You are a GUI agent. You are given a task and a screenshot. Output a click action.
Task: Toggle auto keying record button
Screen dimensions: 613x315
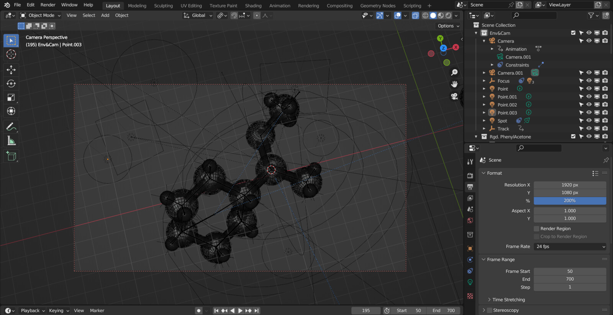coord(198,310)
